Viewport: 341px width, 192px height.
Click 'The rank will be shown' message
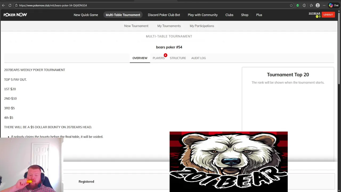288,82
